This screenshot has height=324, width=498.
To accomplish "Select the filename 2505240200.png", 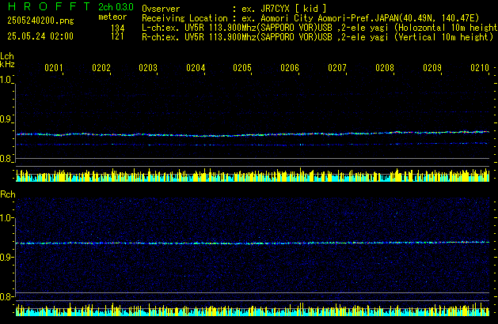I will (x=40, y=21).
